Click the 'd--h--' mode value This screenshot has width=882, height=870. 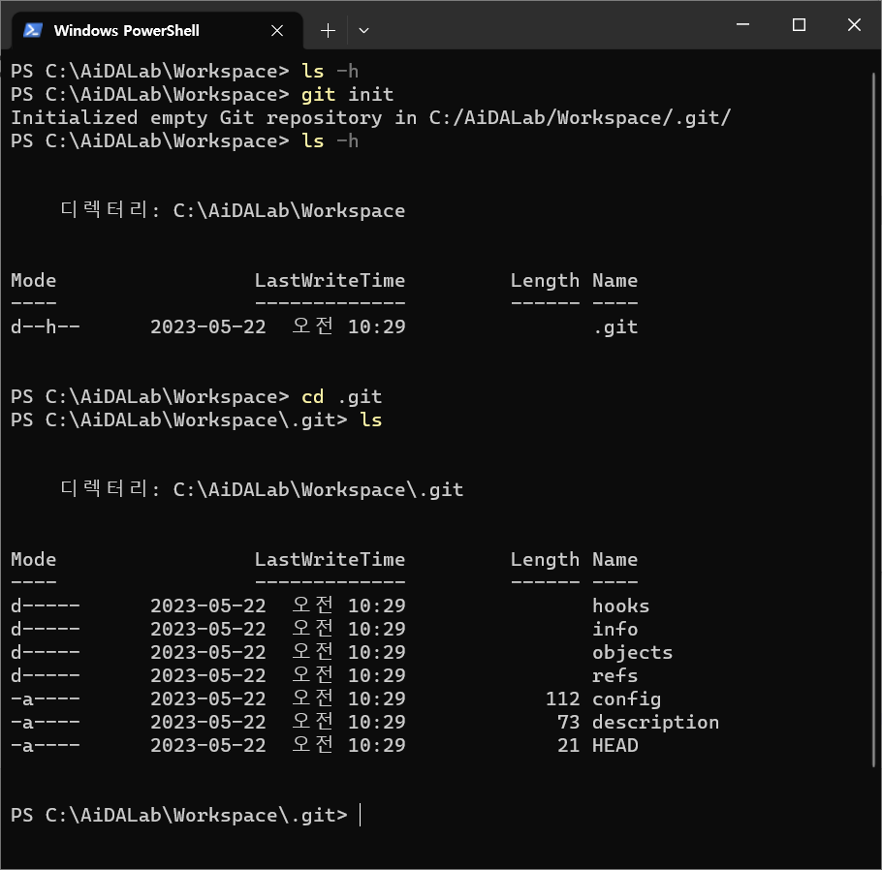[45, 326]
